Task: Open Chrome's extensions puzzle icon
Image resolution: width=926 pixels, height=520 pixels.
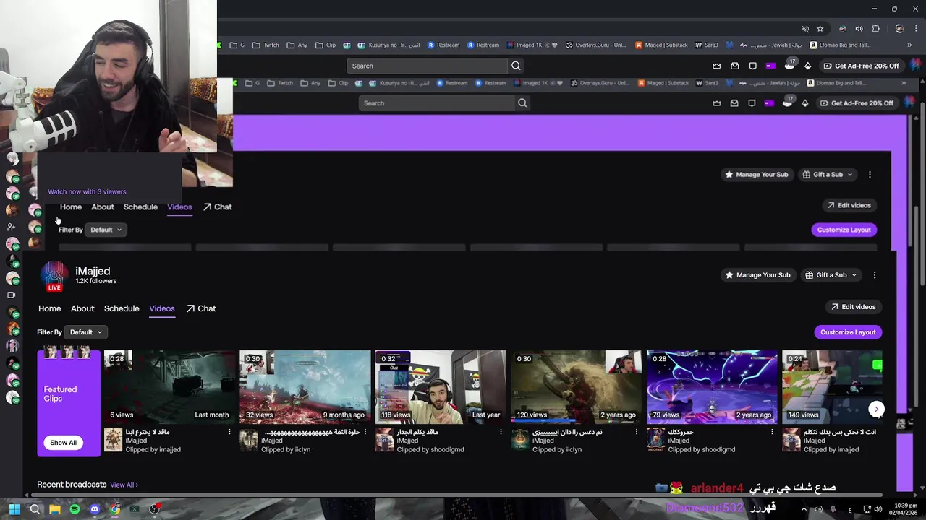Action: (875, 29)
